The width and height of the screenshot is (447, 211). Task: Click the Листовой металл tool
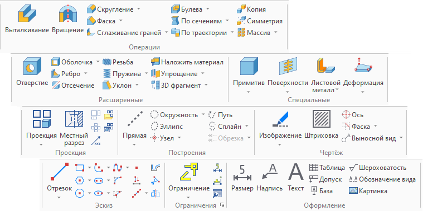tap(326, 76)
